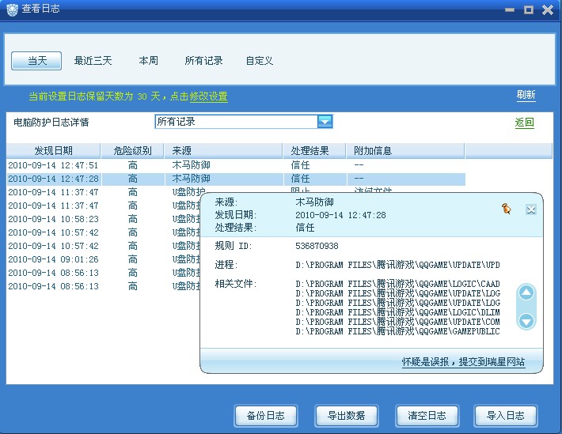Click the 所有记录 combo box field
The image size is (562, 434).
point(244,122)
